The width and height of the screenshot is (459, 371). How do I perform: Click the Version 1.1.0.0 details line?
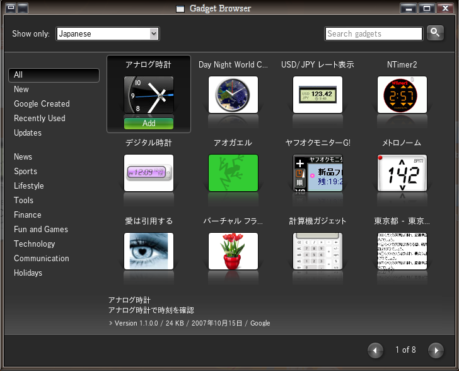189,323
